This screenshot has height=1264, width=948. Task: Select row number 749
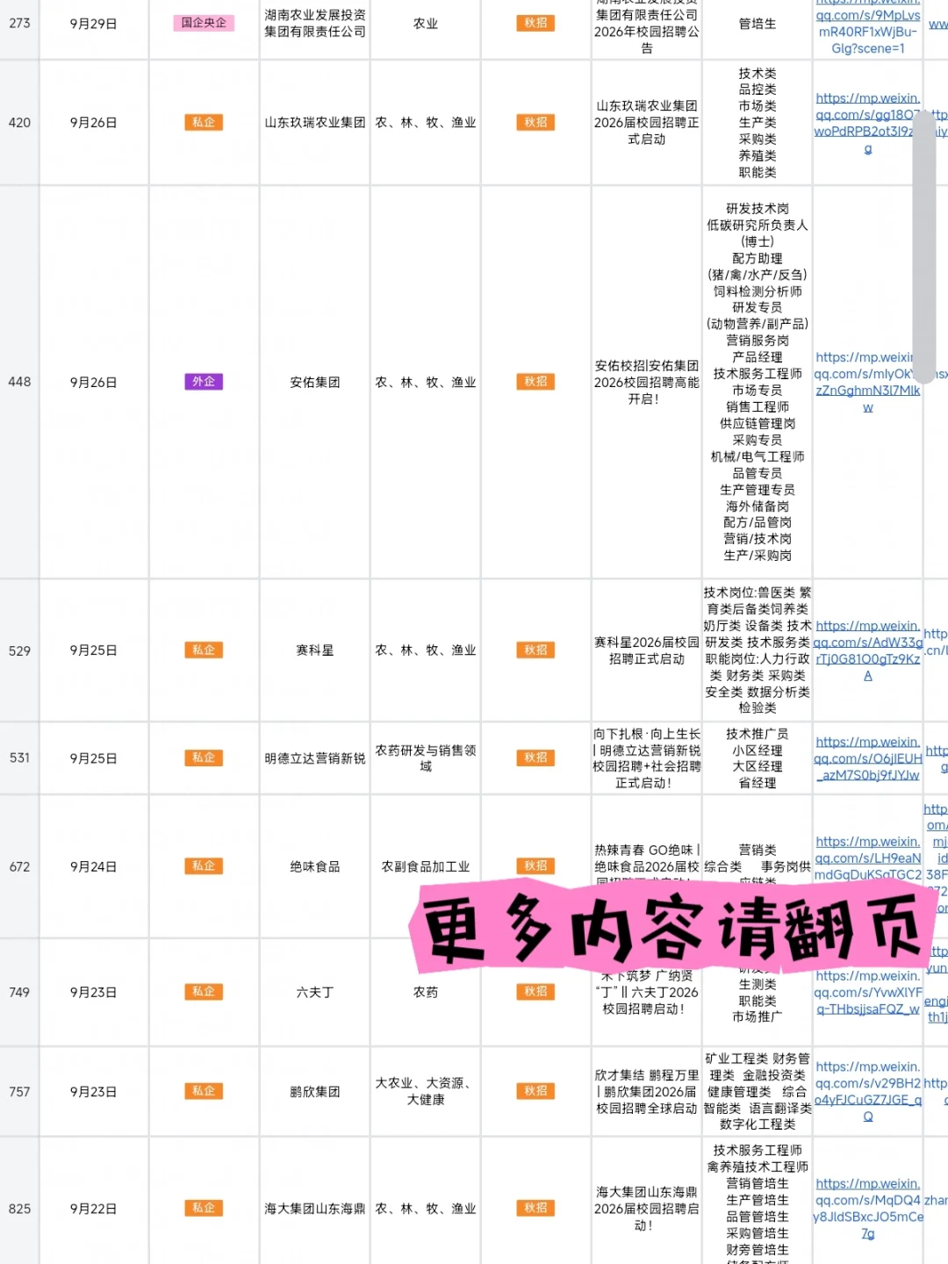coord(19,992)
